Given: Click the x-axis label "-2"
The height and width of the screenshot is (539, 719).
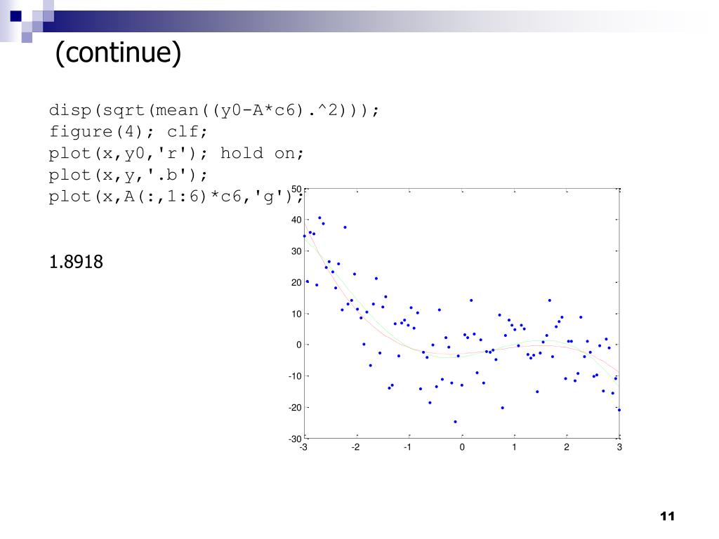Looking at the screenshot, I should 355,447.
